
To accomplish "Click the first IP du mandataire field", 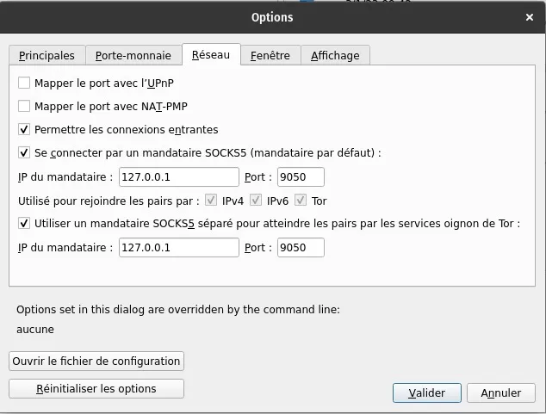I will coord(178,177).
